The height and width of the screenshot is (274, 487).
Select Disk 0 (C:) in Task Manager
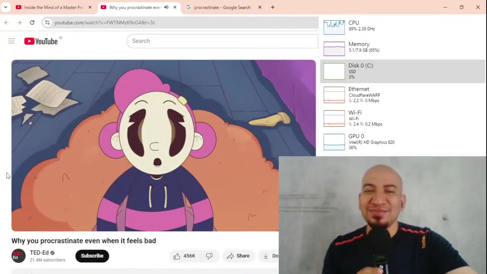pyautogui.click(x=403, y=72)
